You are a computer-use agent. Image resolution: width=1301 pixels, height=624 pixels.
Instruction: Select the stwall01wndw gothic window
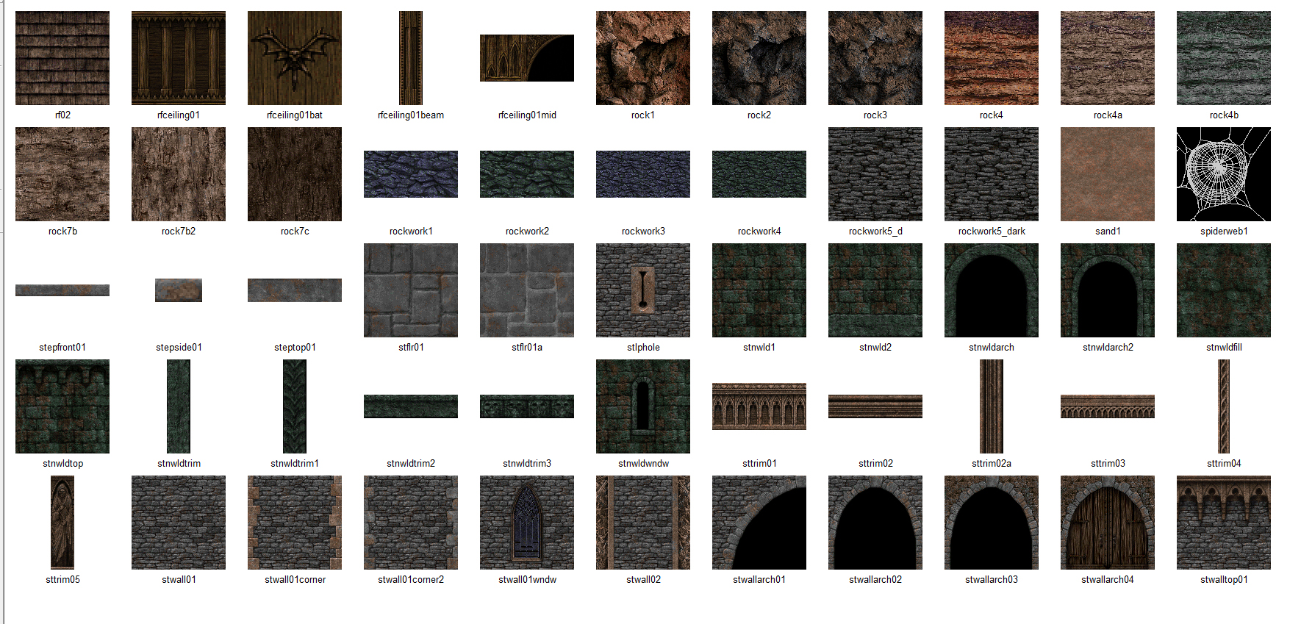[x=527, y=523]
